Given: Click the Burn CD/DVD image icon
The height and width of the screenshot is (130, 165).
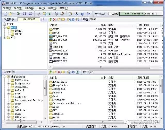Looking at the screenshot, I should tap(62, 14).
